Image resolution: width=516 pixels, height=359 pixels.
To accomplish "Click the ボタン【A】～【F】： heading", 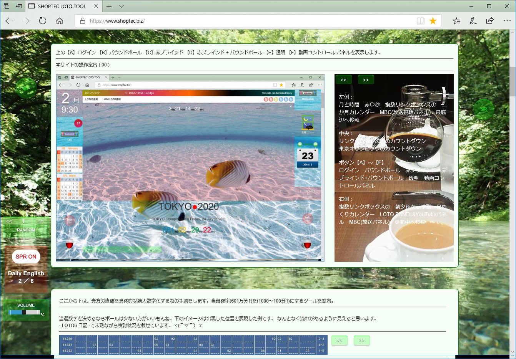I will pyautogui.click(x=365, y=163).
